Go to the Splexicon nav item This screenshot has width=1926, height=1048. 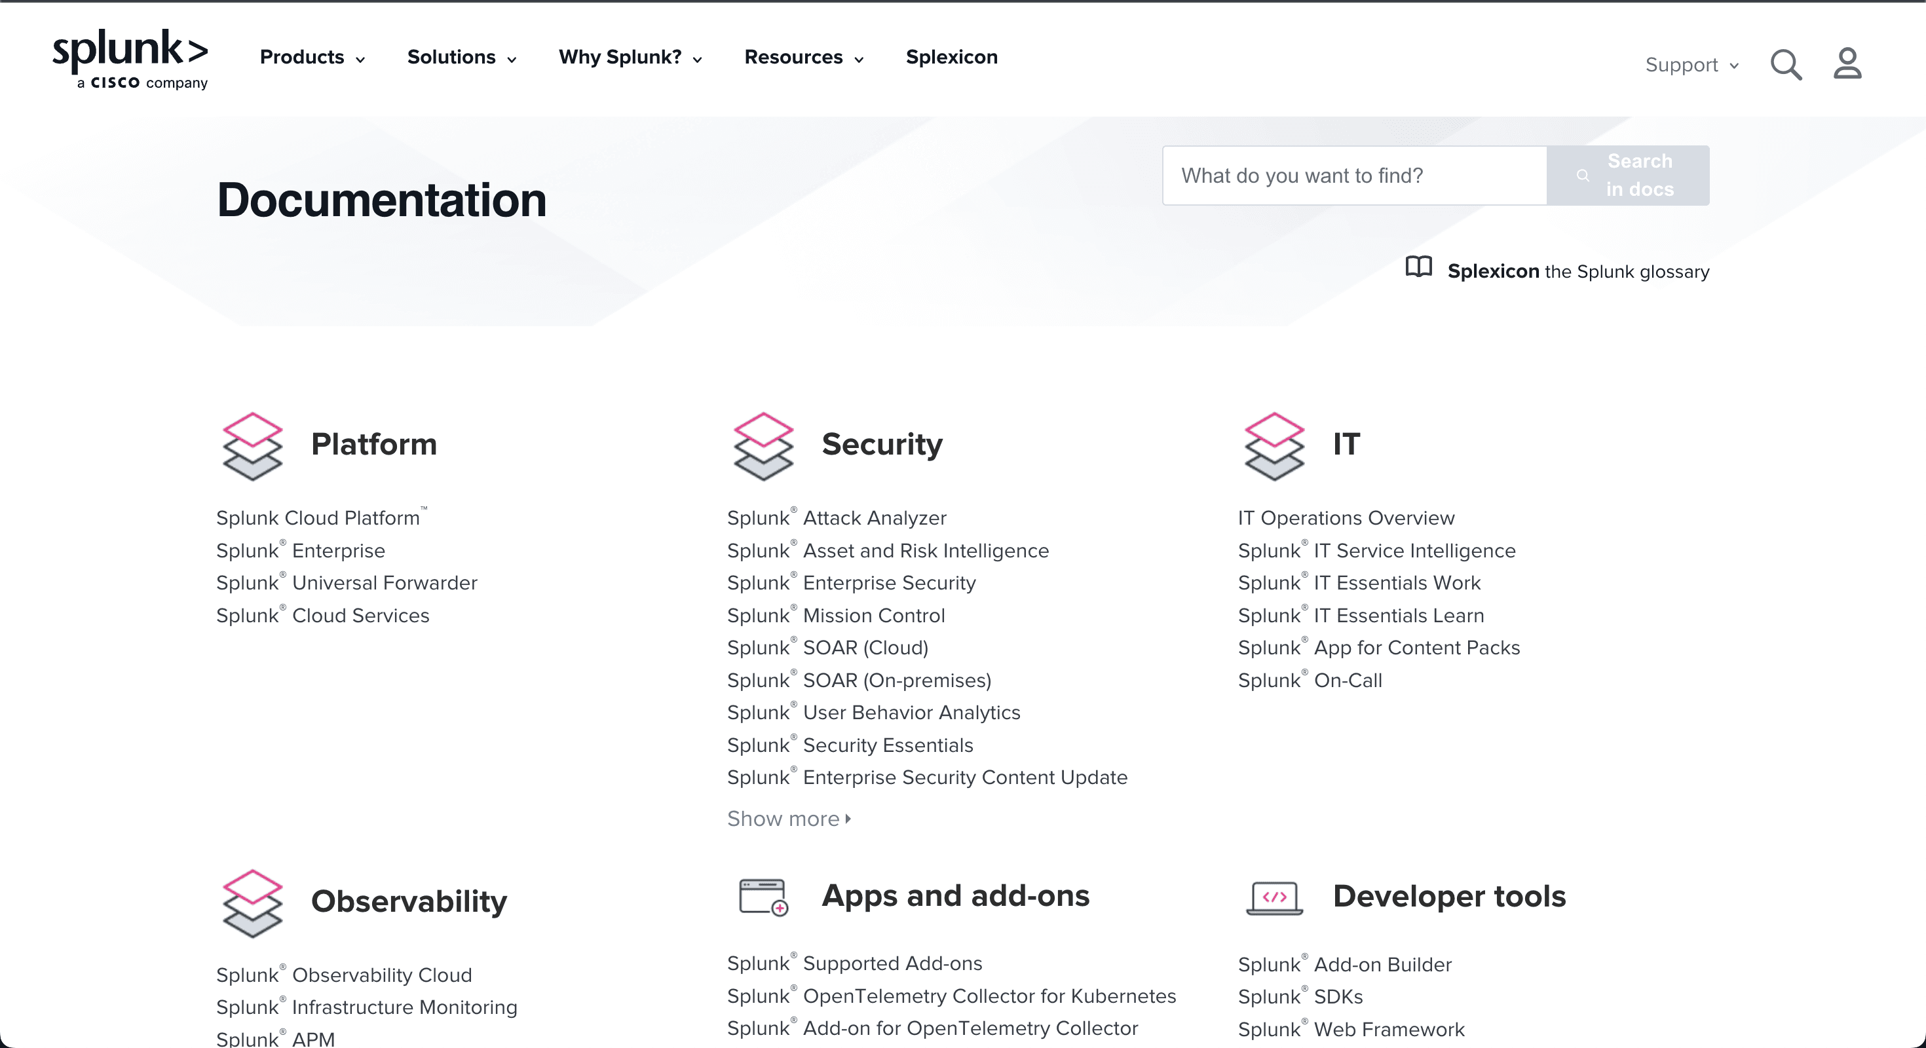(951, 58)
